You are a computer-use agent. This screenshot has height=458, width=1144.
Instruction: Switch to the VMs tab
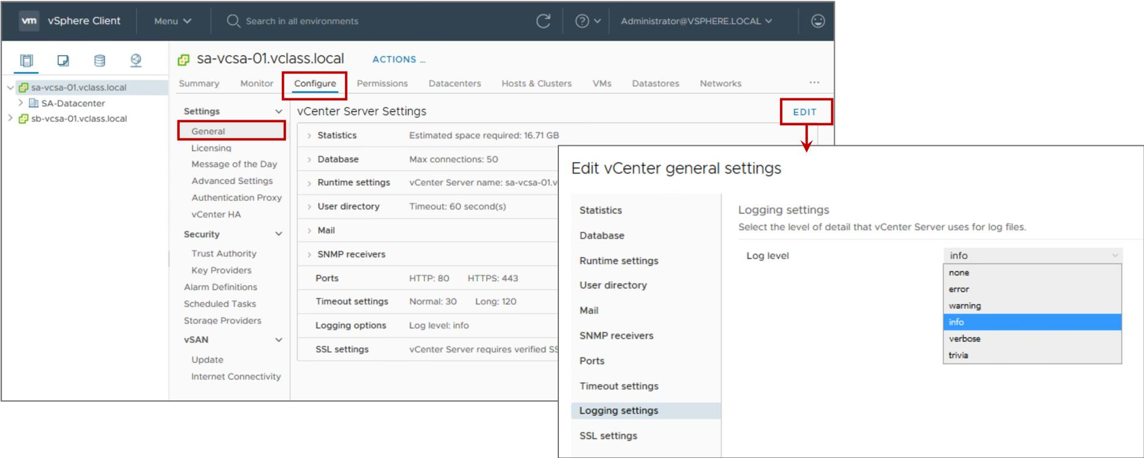[x=601, y=83]
